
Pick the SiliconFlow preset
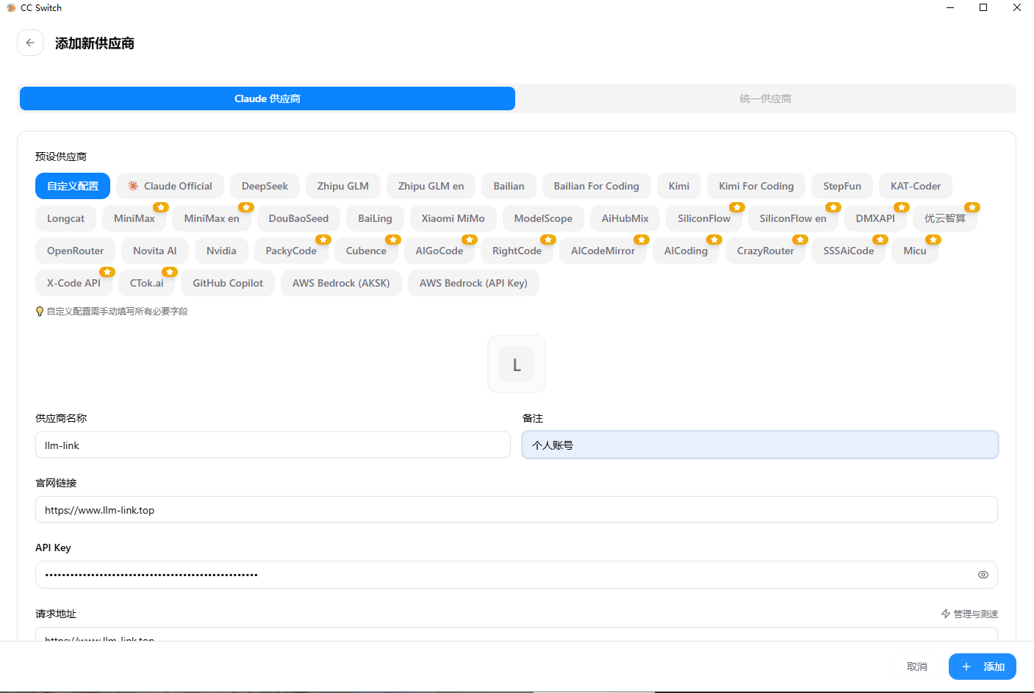(x=704, y=218)
